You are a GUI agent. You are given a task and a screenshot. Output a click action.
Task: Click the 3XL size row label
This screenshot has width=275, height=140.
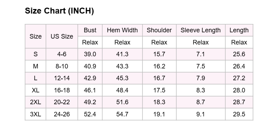(35, 114)
